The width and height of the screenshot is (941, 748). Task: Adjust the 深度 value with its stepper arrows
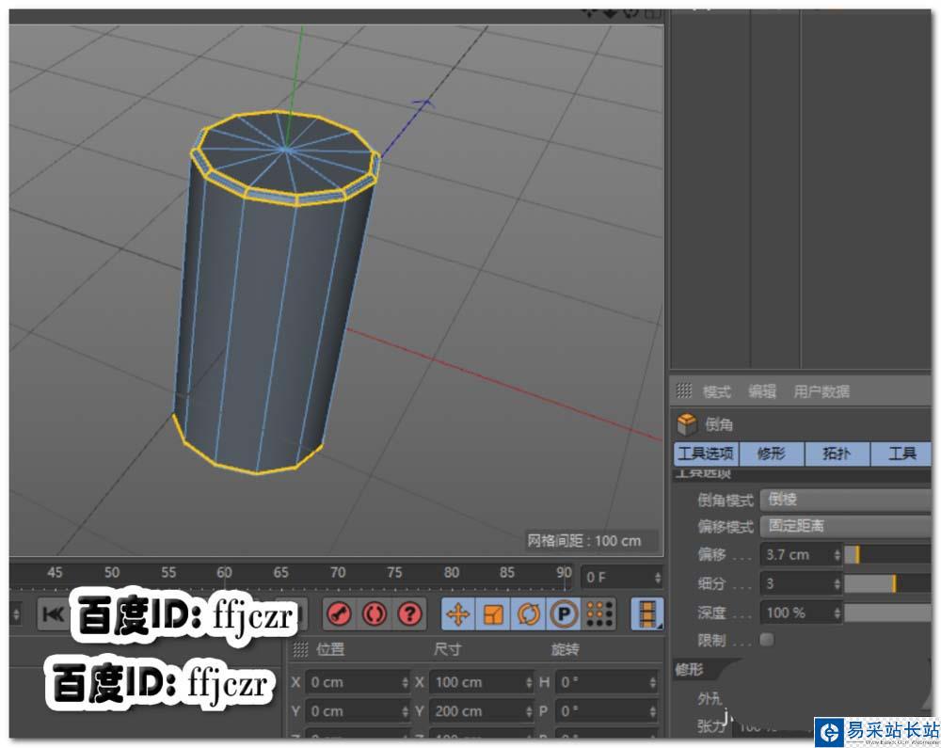coord(837,613)
